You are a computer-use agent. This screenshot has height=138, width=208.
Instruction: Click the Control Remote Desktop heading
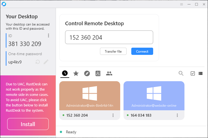pos(94,24)
